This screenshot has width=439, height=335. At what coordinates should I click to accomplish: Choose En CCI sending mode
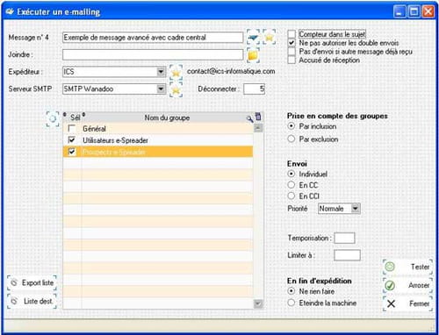click(291, 196)
